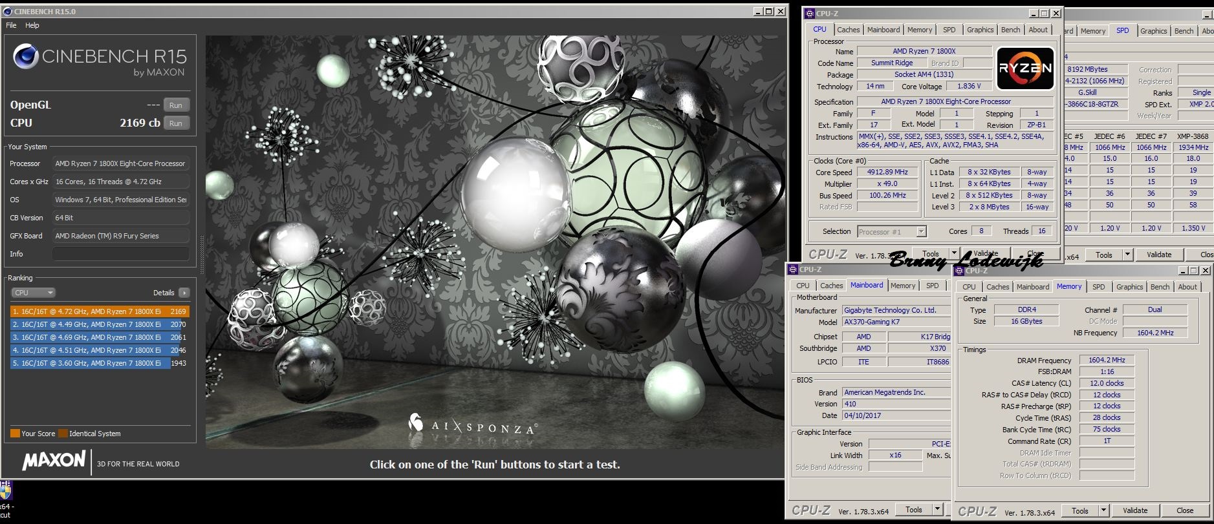The height and width of the screenshot is (524, 1214).
Task: Click the Cinebench R15.0 title bar icon
Action: (x=8, y=11)
